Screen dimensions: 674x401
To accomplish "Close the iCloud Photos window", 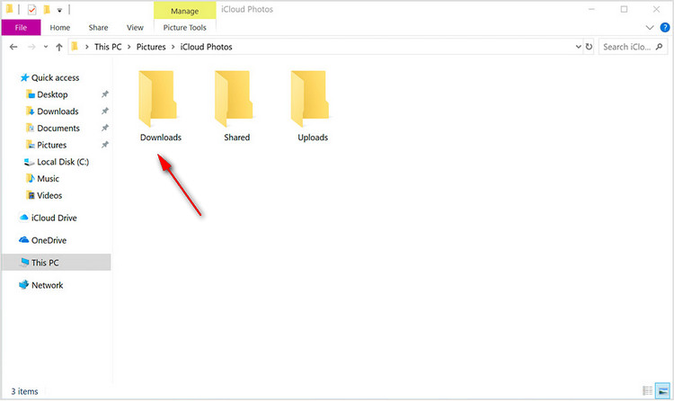I will (x=656, y=10).
